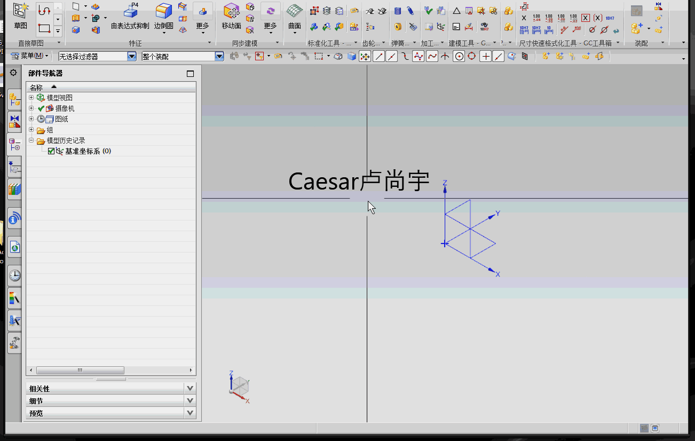The height and width of the screenshot is (441, 695).
Task: Select the 模型历史记录 tree item
Action: pyautogui.click(x=66, y=140)
